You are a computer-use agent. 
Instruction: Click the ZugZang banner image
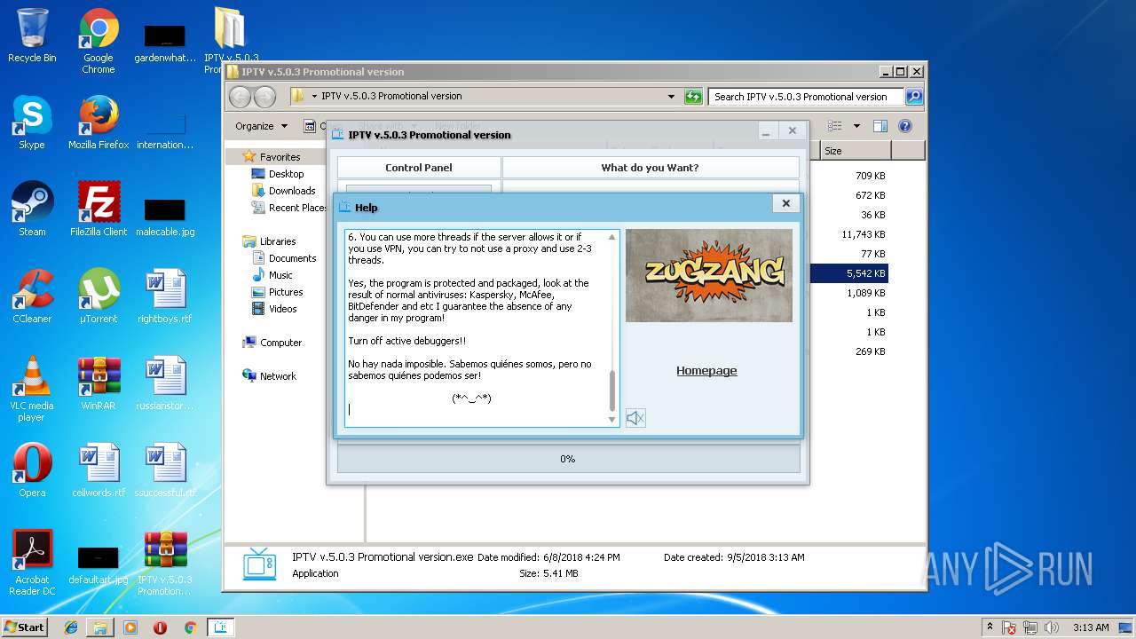709,275
